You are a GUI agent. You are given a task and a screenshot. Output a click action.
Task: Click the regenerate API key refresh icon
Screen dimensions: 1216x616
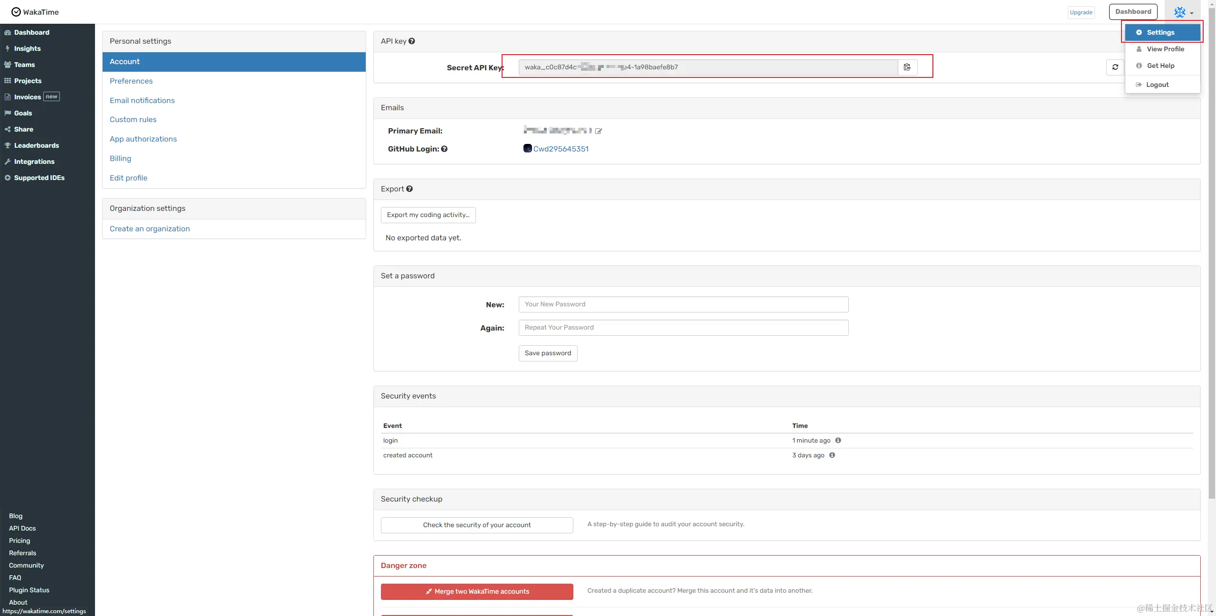coord(1115,67)
